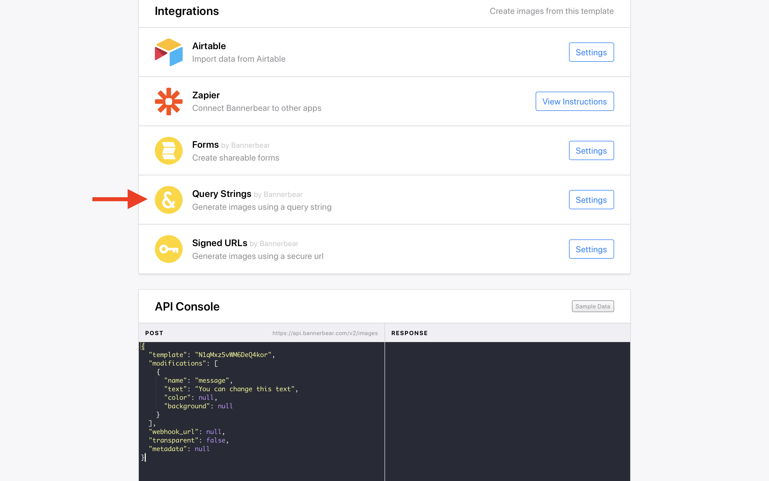Viewport: 769px width, 481px height.
Task: Click the Airtable integration title
Action: coord(209,46)
